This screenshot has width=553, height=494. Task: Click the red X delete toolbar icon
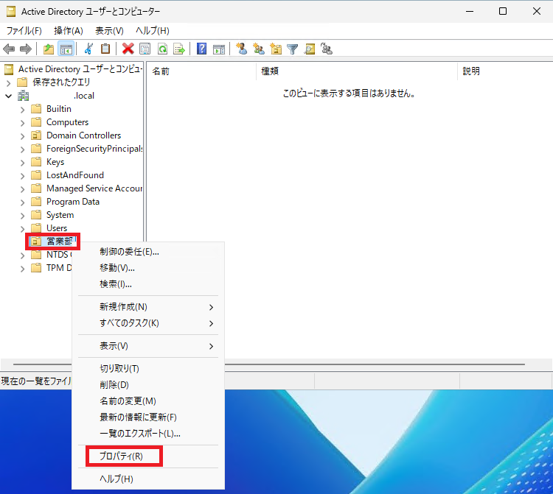coord(128,49)
